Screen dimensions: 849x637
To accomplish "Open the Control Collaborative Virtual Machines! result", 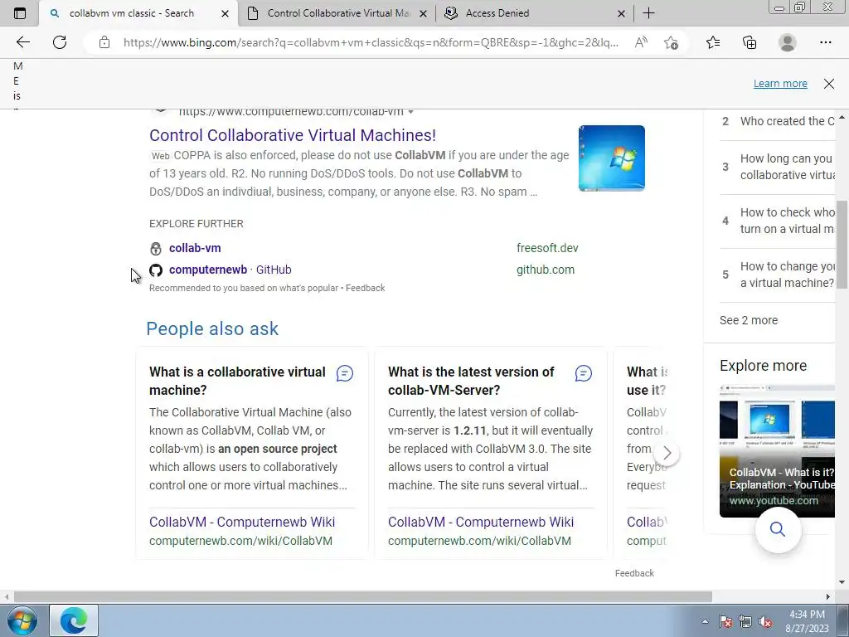I will [293, 135].
